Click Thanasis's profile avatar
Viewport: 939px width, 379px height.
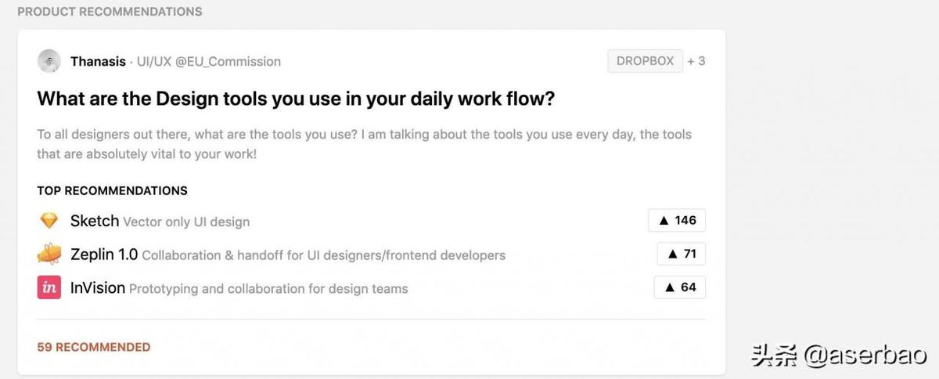click(49, 61)
